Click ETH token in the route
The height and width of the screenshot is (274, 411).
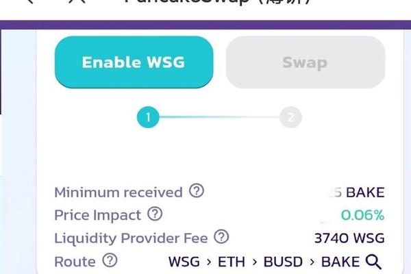tap(232, 262)
